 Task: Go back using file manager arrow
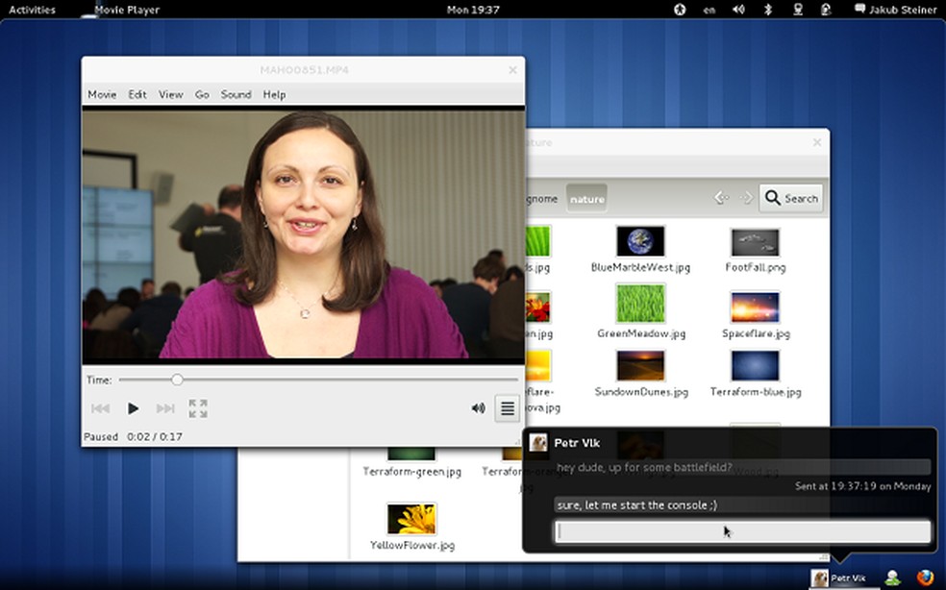721,198
